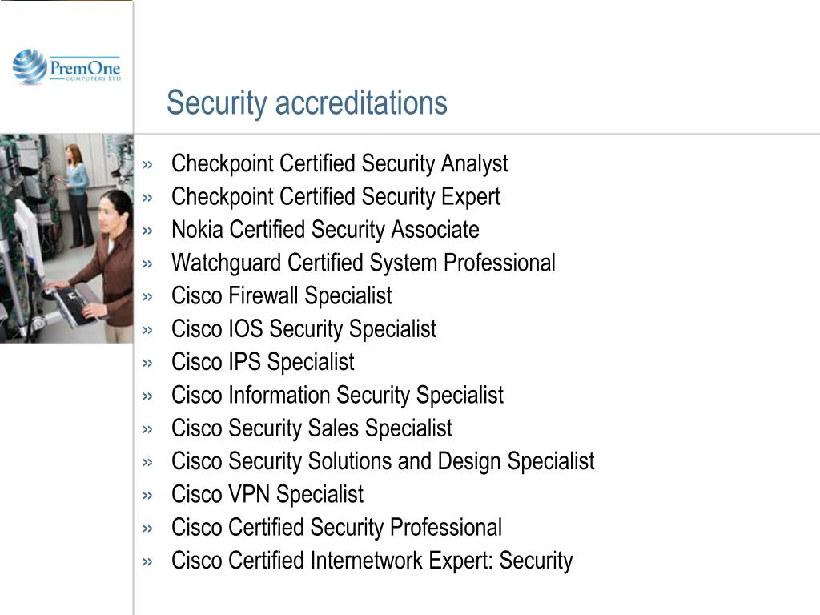Click the server room photo thumbnail

click(x=66, y=239)
